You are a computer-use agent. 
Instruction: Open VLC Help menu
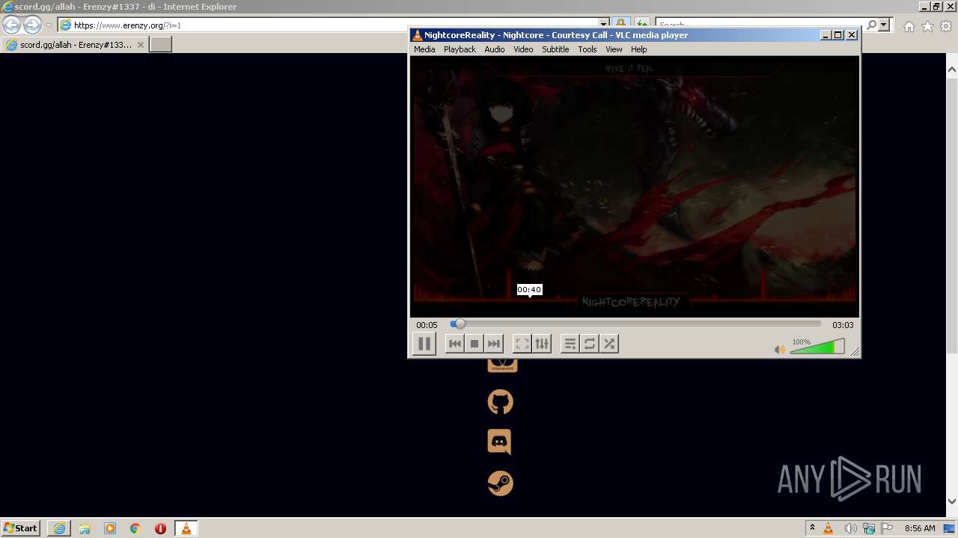638,49
